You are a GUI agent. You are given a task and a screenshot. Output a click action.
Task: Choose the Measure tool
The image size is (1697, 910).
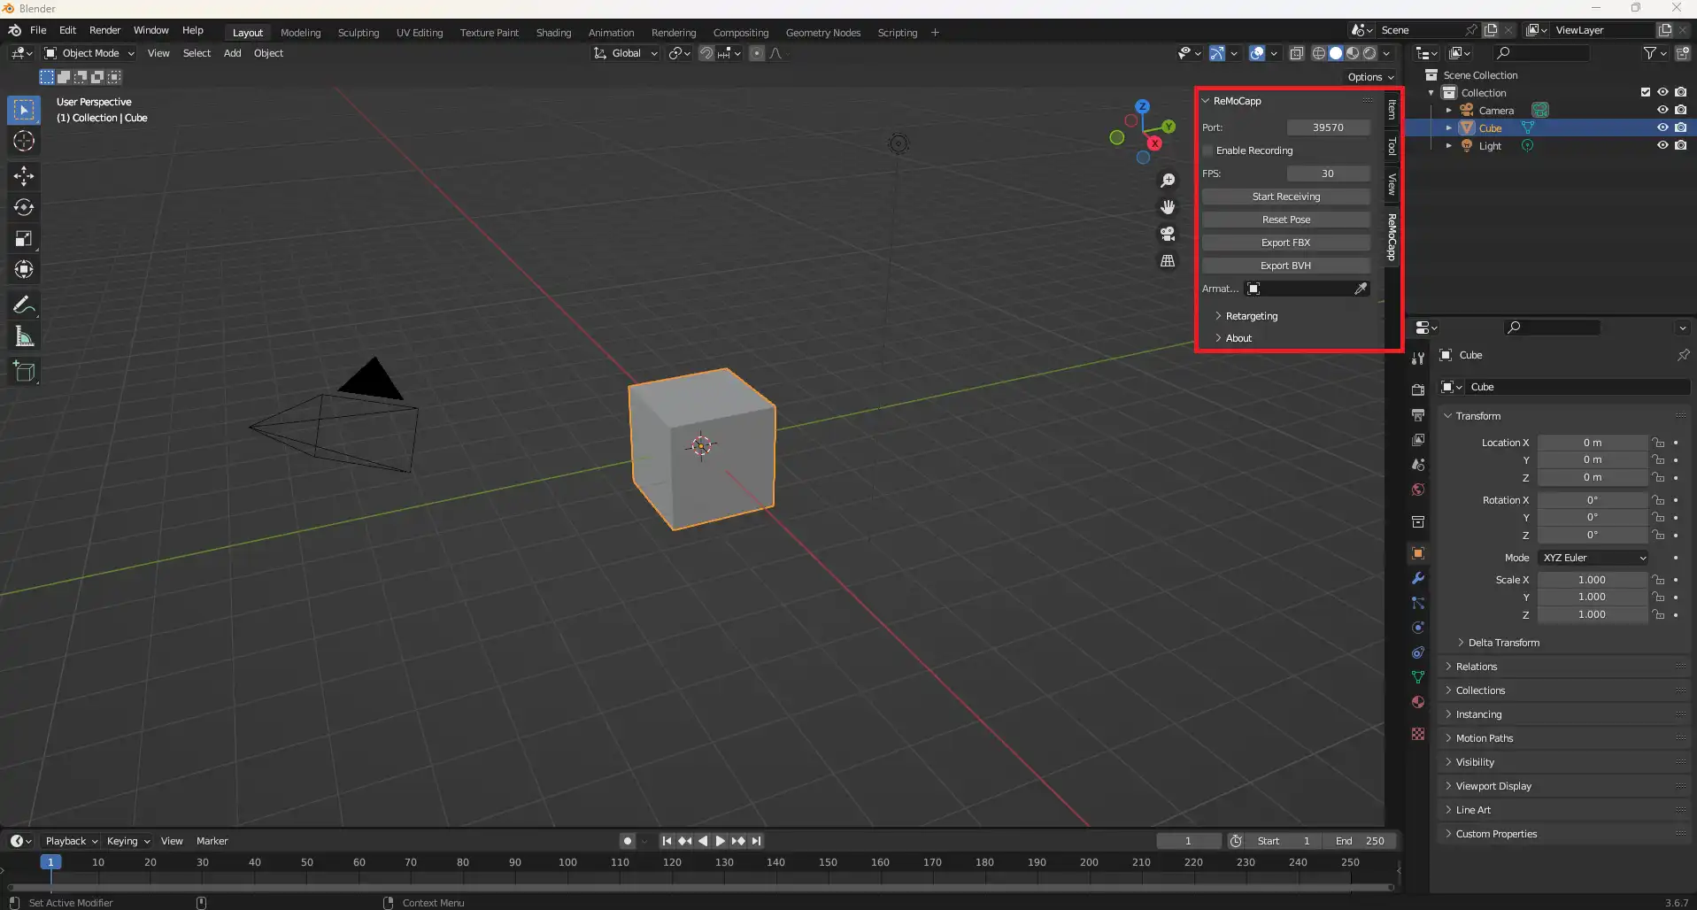pos(24,336)
